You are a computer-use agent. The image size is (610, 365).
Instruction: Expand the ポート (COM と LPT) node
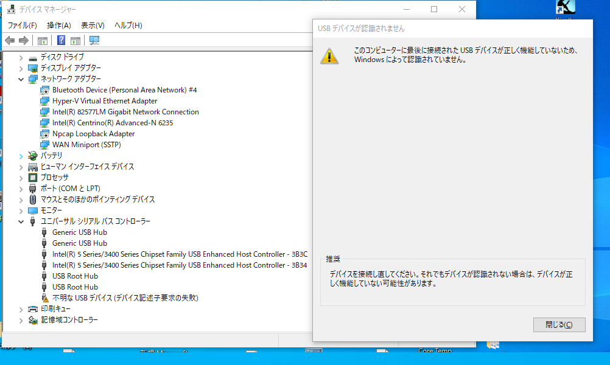click(21, 189)
